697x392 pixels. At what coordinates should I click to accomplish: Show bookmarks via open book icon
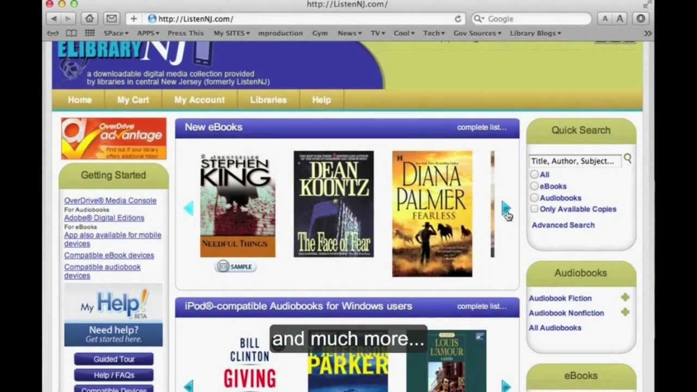tap(71, 33)
